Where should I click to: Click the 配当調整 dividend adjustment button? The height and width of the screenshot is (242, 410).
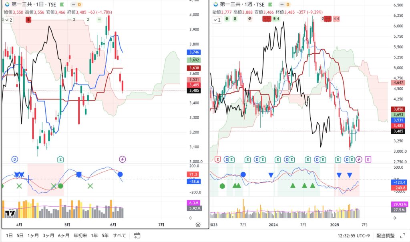tap(386, 236)
